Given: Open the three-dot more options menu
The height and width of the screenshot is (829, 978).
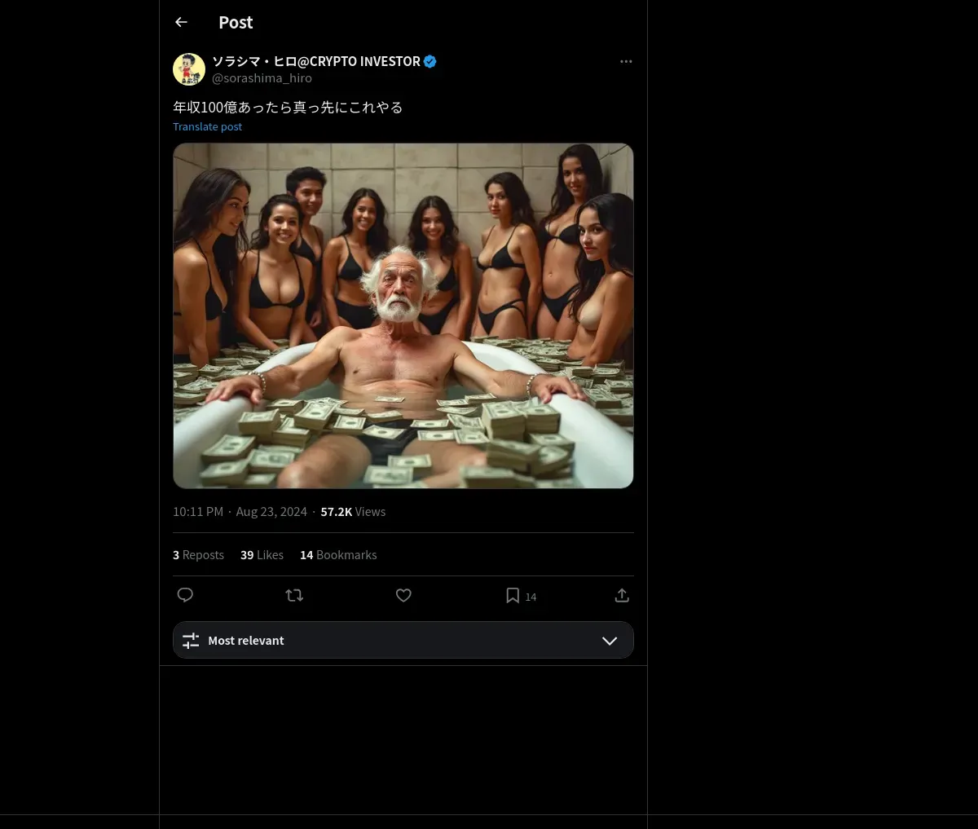Looking at the screenshot, I should 626,62.
